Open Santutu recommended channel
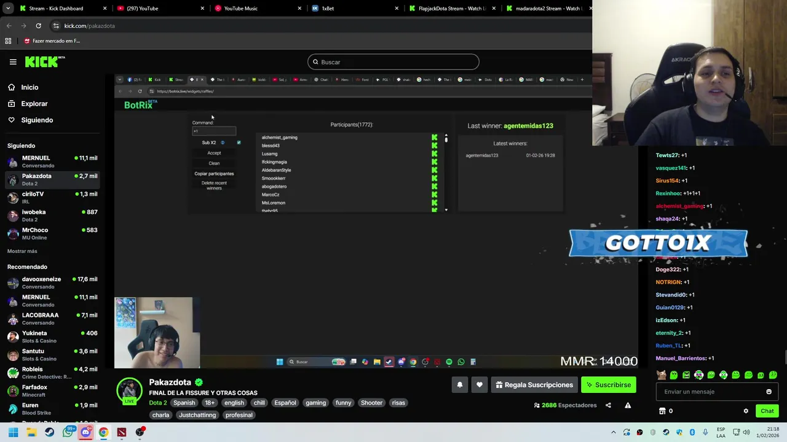This screenshot has height=442, width=787. (52, 355)
